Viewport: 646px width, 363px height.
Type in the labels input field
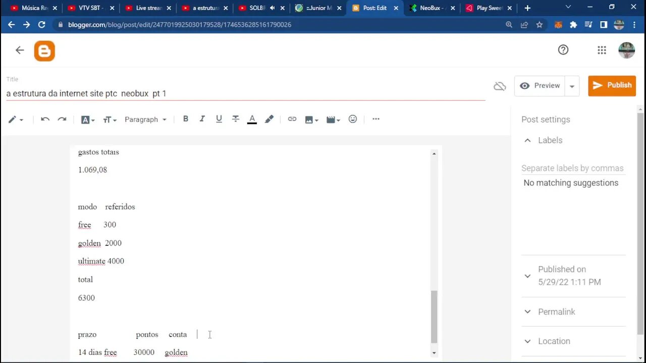click(573, 168)
